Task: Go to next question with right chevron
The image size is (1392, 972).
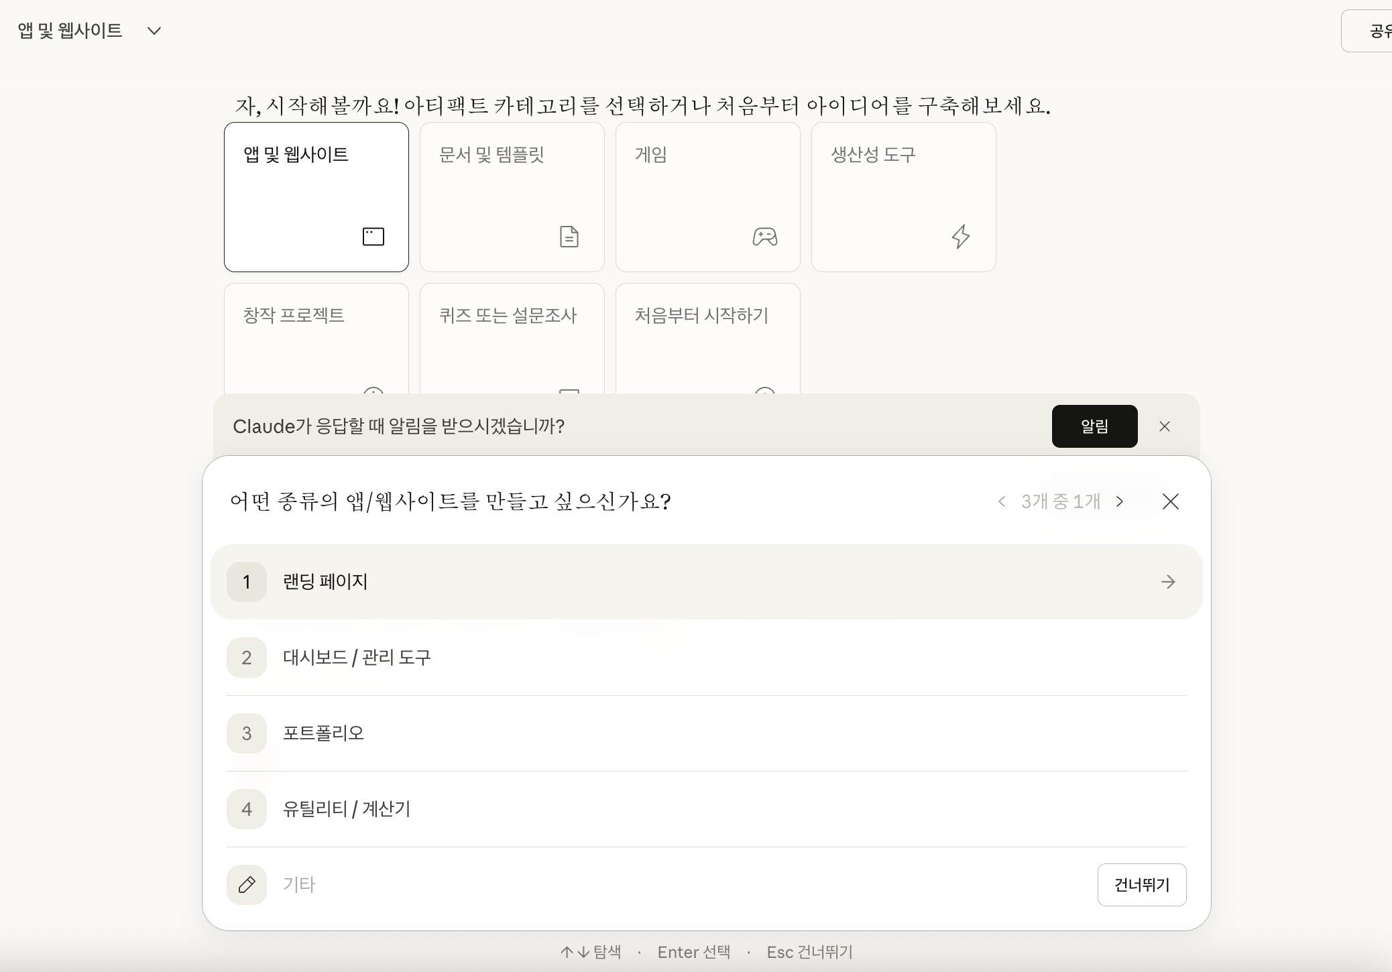Action: pyautogui.click(x=1120, y=501)
